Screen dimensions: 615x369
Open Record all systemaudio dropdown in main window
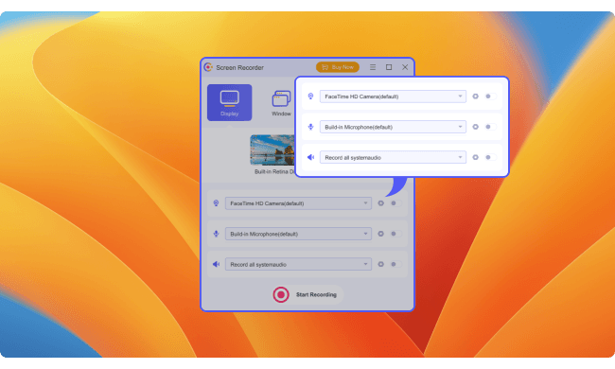[x=298, y=264]
